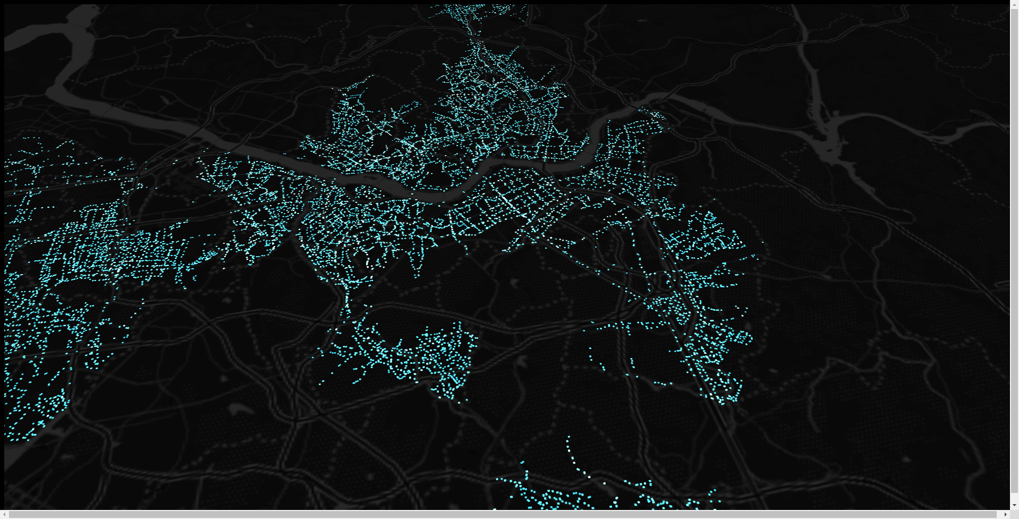Click the vertical scrollbar's up arrow
Viewport: 1019px width, 519px height.
1014,4
